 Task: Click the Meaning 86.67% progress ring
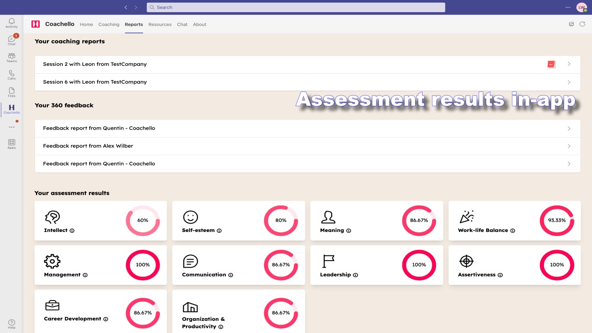tap(419, 220)
